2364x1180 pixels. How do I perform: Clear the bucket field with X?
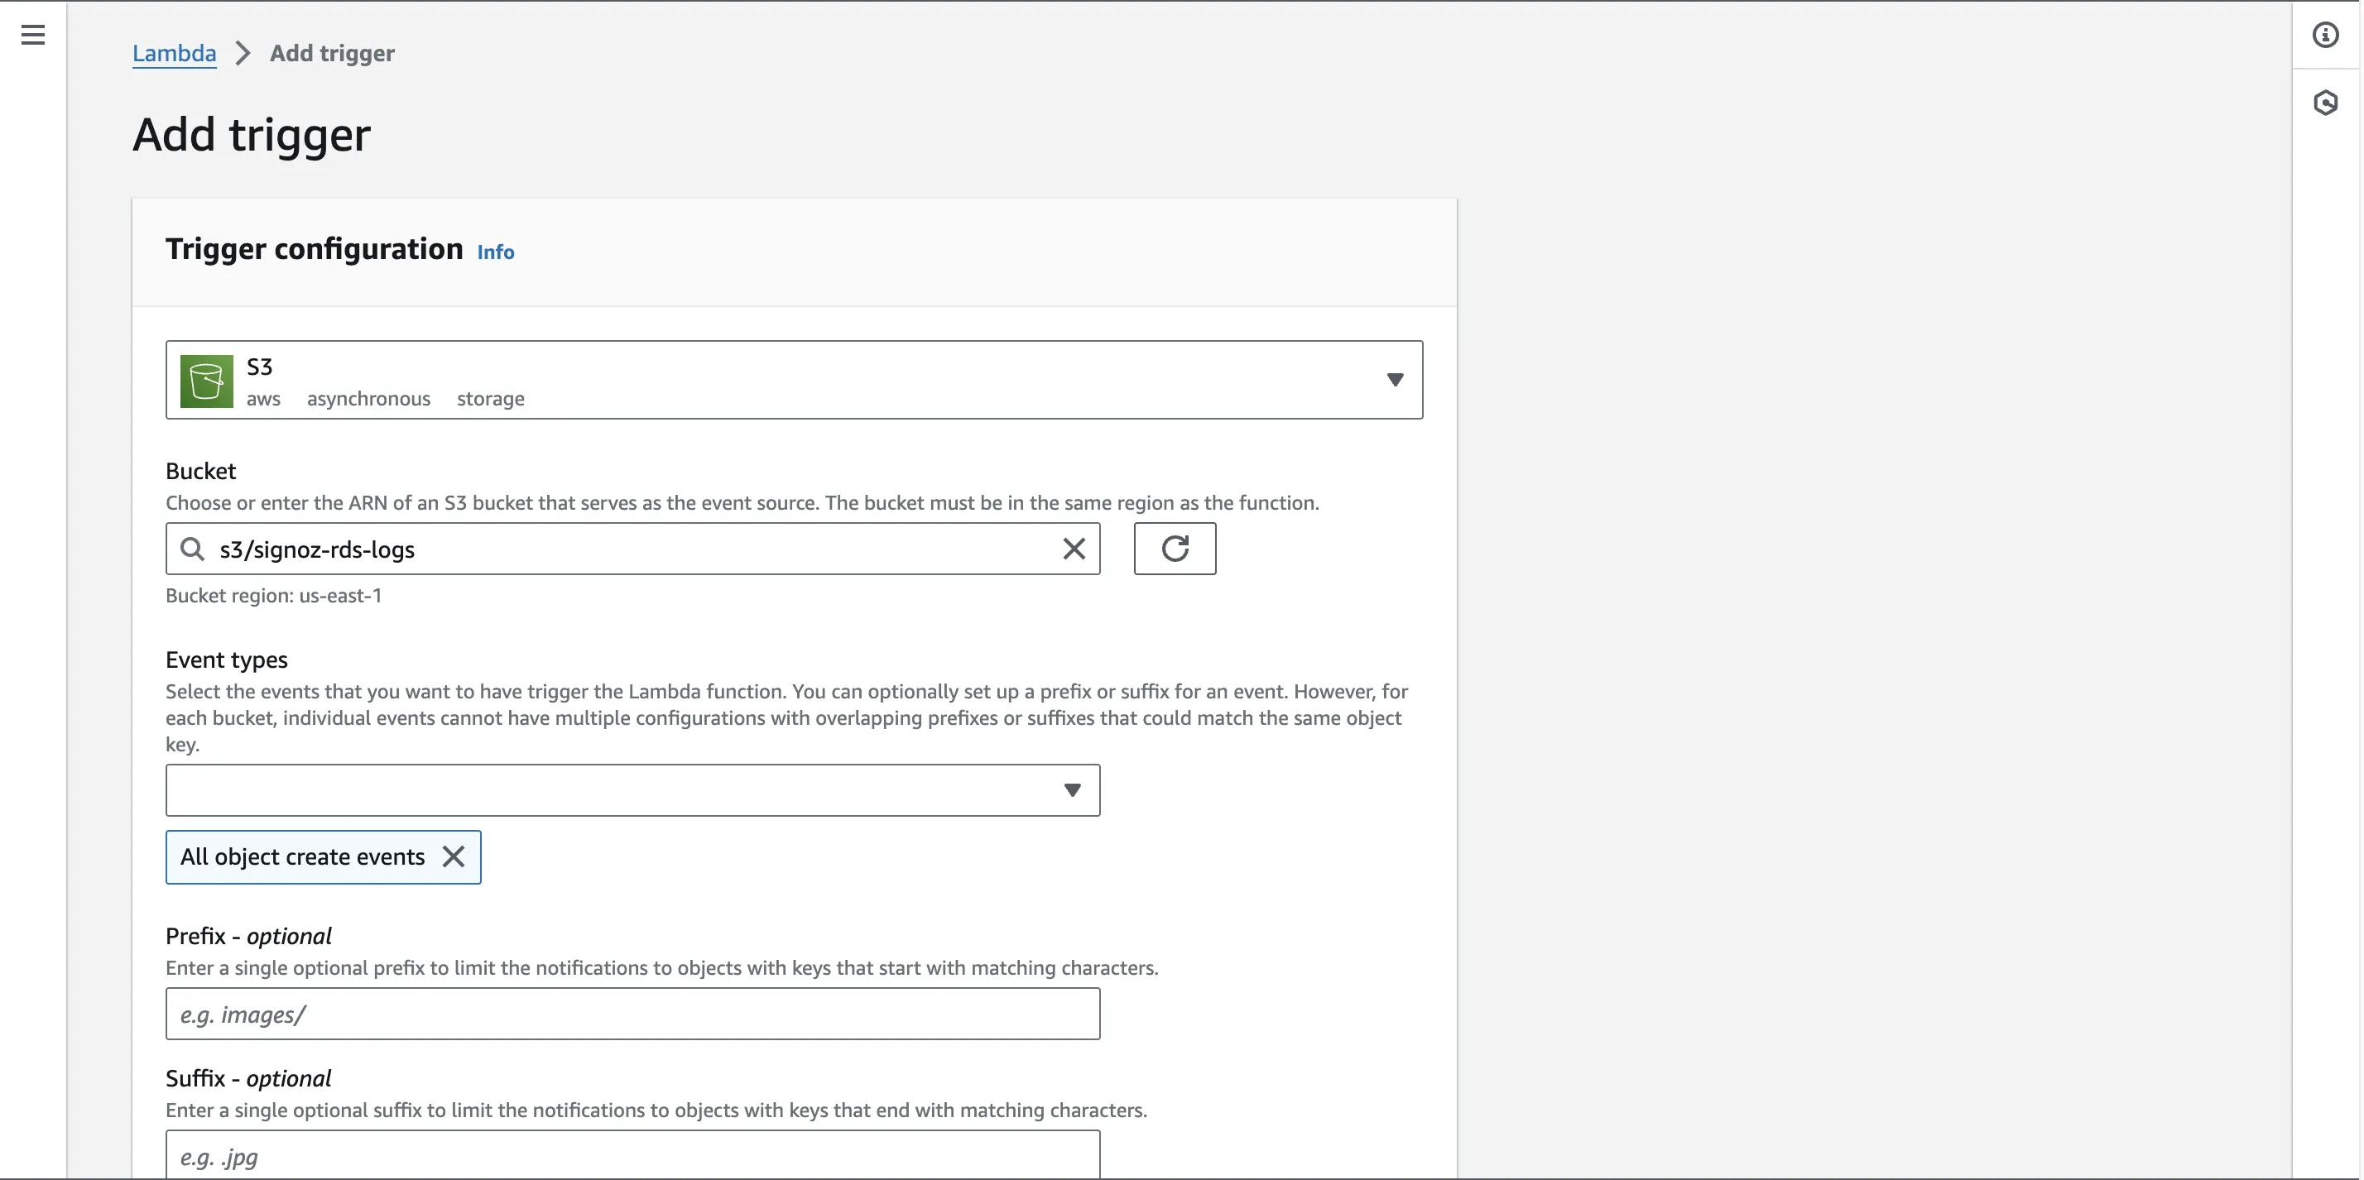(1074, 549)
